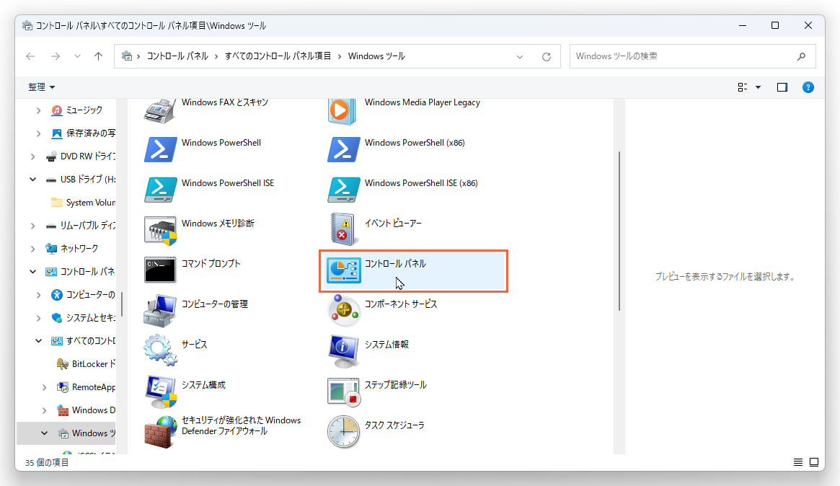Select システム情報 icon

coord(343,351)
